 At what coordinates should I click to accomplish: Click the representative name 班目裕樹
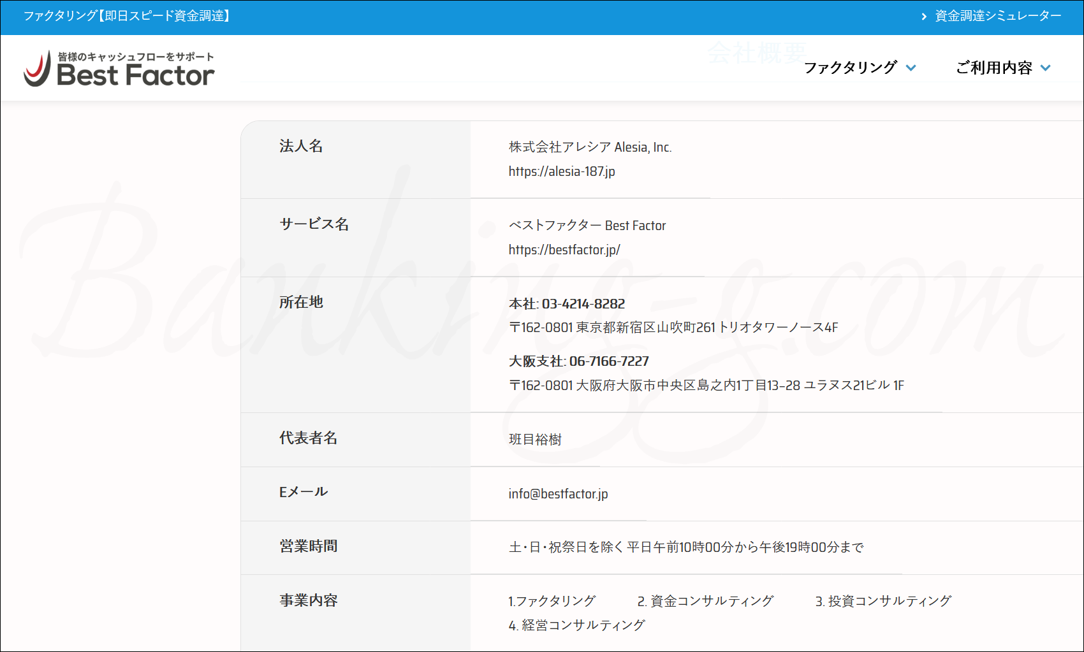[535, 440]
